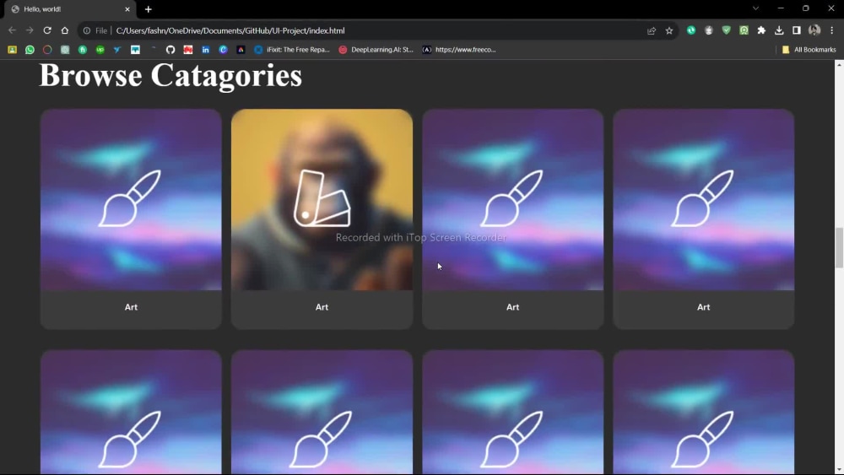Image resolution: width=844 pixels, height=475 pixels.
Task: Open the Upwork bookmark icon
Action: [100, 50]
